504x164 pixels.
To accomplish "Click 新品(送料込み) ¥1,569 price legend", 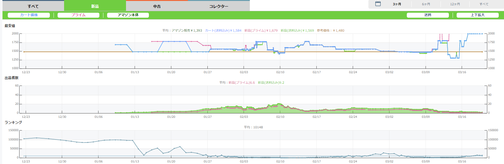I will [x=297, y=30].
